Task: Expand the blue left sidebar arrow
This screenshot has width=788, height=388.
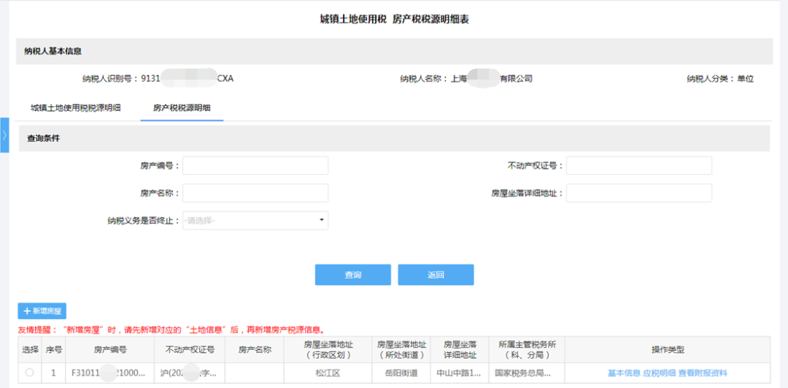Action: [x=4, y=135]
